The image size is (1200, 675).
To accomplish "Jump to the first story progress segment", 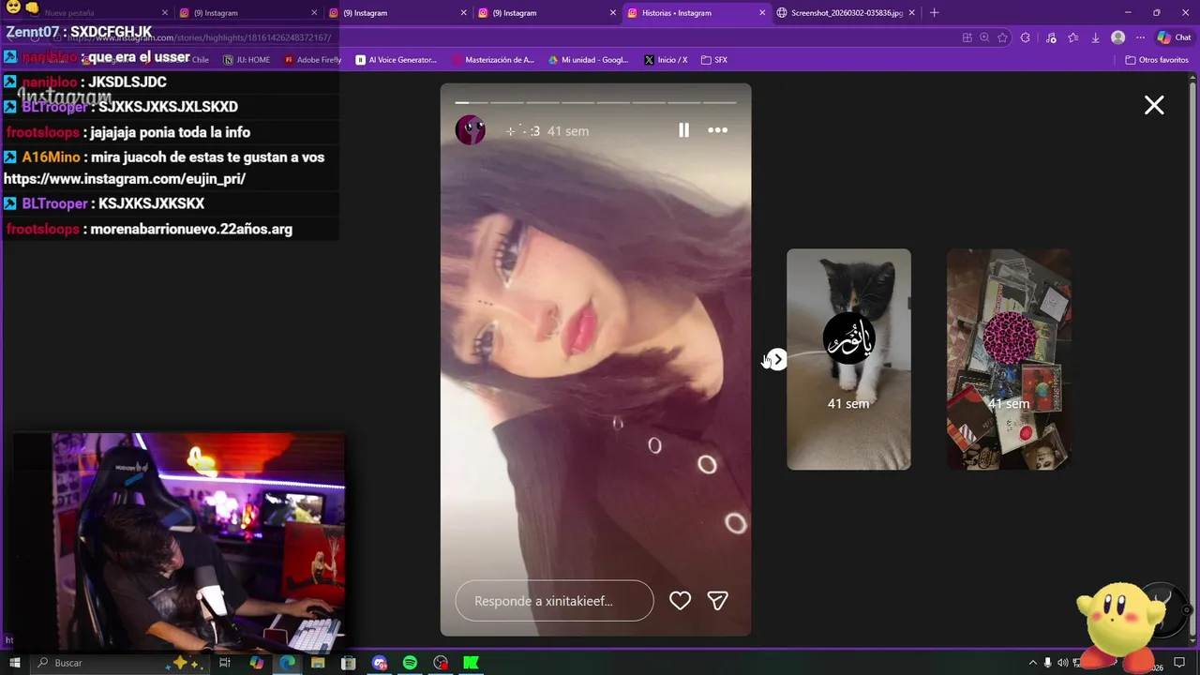I will (471, 102).
